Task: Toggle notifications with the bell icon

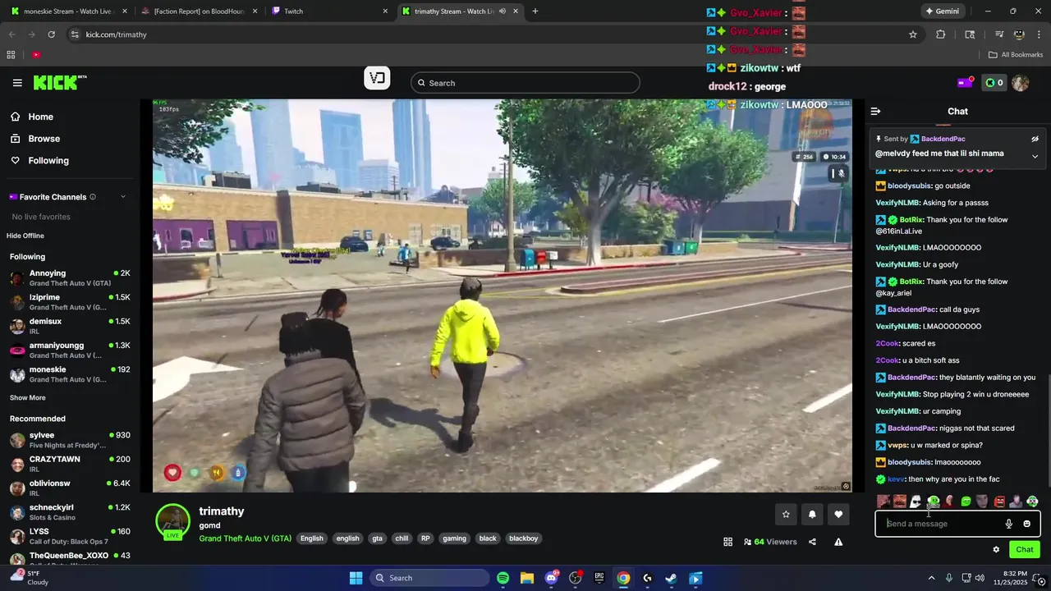Action: [812, 515]
